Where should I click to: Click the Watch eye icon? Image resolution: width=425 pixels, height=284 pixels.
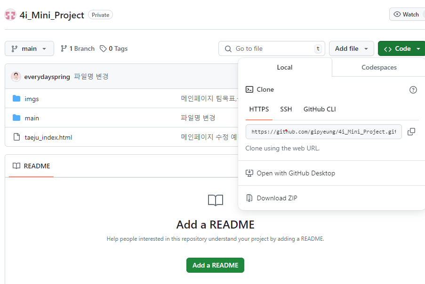(397, 14)
